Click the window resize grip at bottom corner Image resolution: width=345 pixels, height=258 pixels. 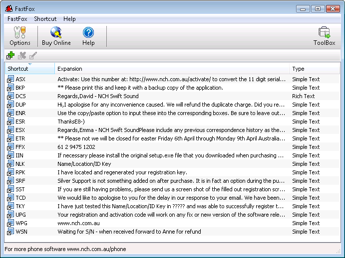click(338, 252)
